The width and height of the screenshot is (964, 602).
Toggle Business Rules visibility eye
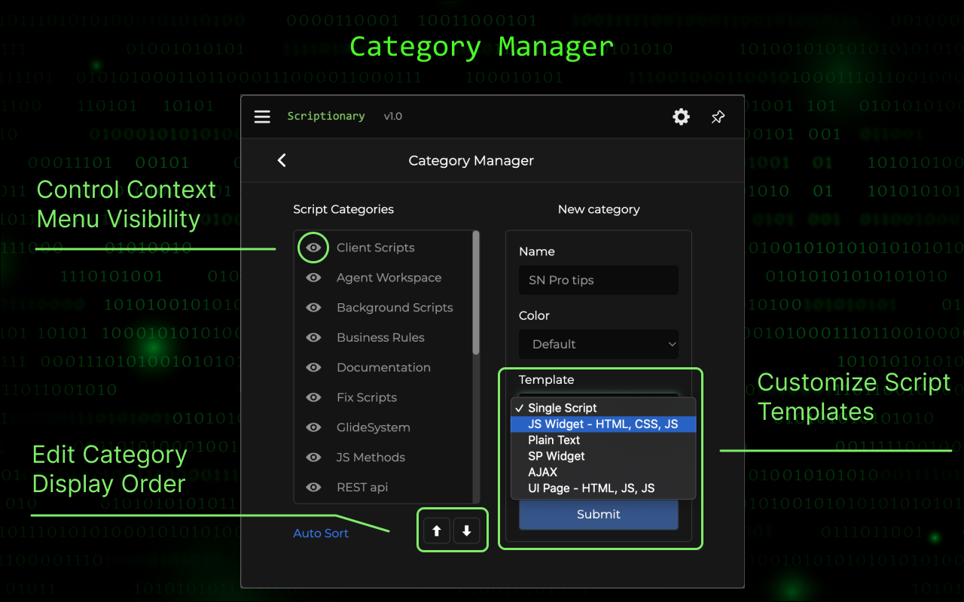[x=313, y=338]
